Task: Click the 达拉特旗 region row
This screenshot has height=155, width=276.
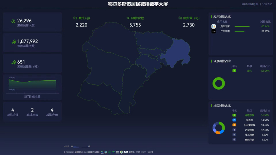Action: 249,130
